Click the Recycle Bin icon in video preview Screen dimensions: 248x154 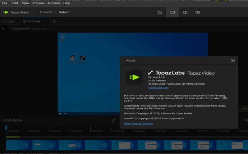[x=63, y=38]
